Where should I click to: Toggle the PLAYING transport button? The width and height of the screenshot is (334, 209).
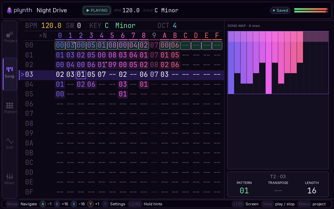(x=97, y=10)
